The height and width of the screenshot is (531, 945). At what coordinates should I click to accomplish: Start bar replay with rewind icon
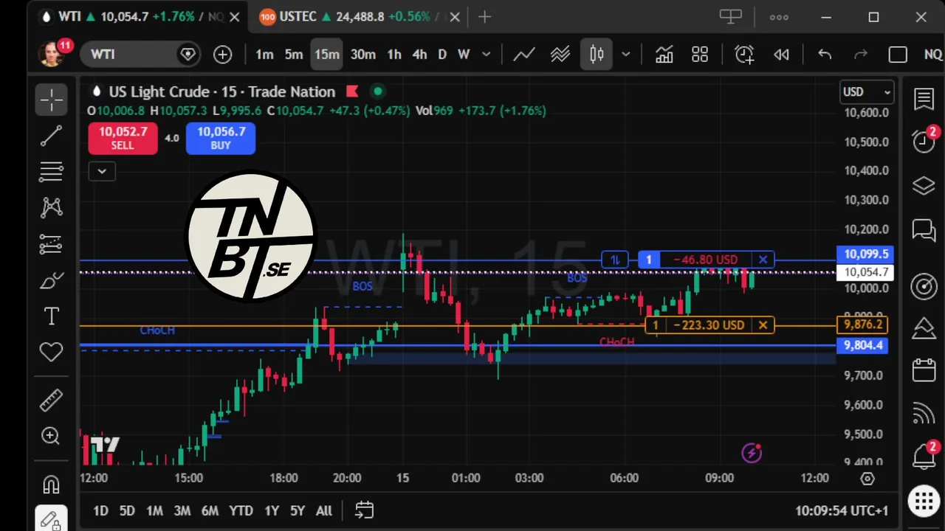pos(781,54)
